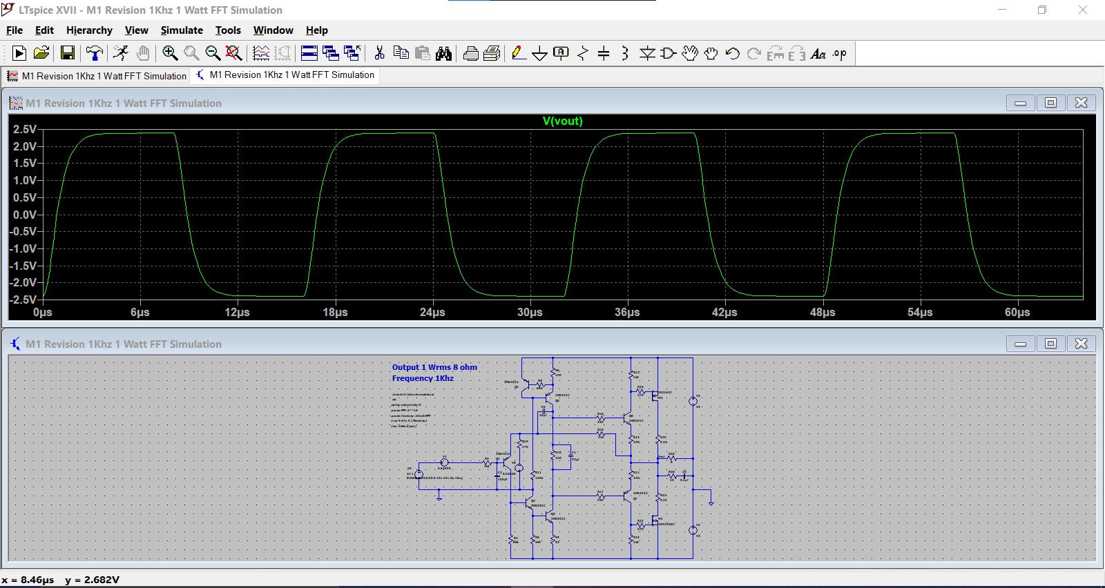This screenshot has height=588, width=1105.
Task: Open the File menu
Action: (x=15, y=30)
